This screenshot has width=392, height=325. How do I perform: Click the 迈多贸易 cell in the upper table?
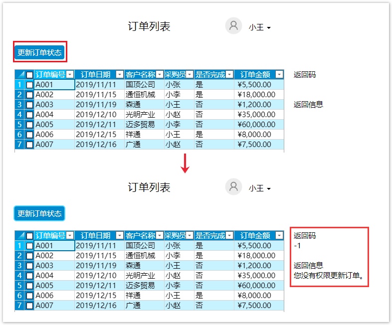click(x=144, y=125)
